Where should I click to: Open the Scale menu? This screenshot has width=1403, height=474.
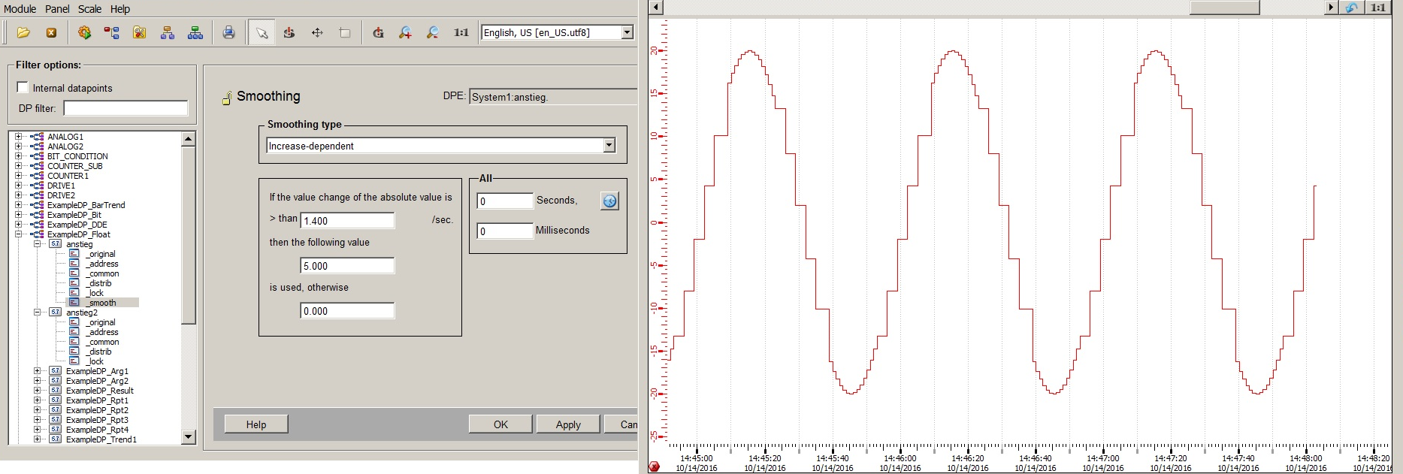click(89, 9)
